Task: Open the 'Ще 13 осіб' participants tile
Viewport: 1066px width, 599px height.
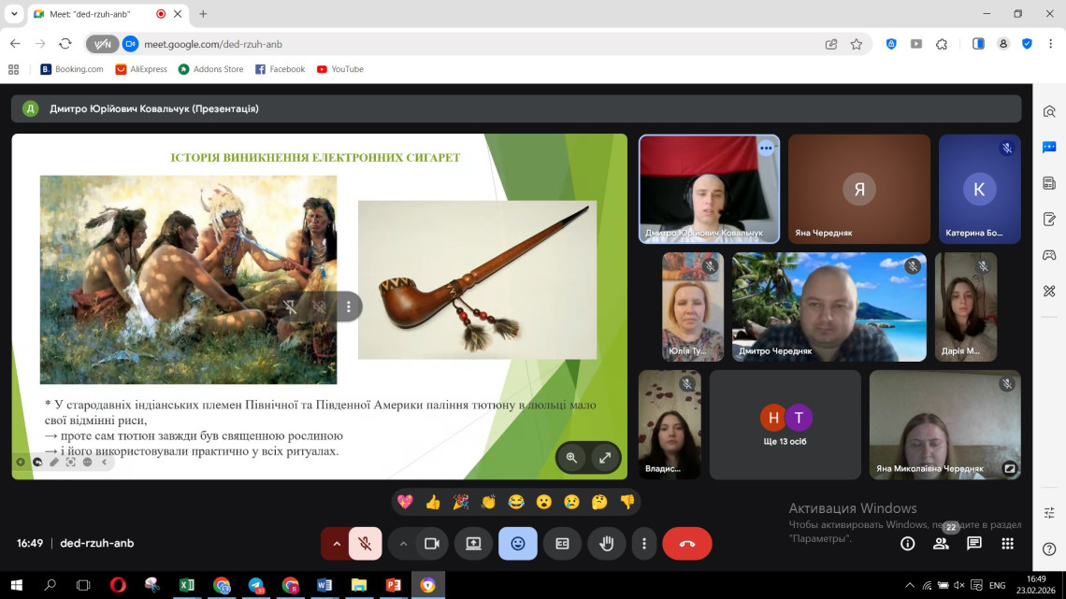Action: [x=785, y=424]
